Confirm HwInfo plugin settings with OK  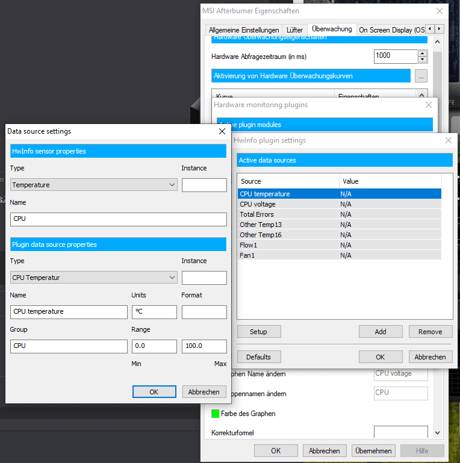[381, 357]
